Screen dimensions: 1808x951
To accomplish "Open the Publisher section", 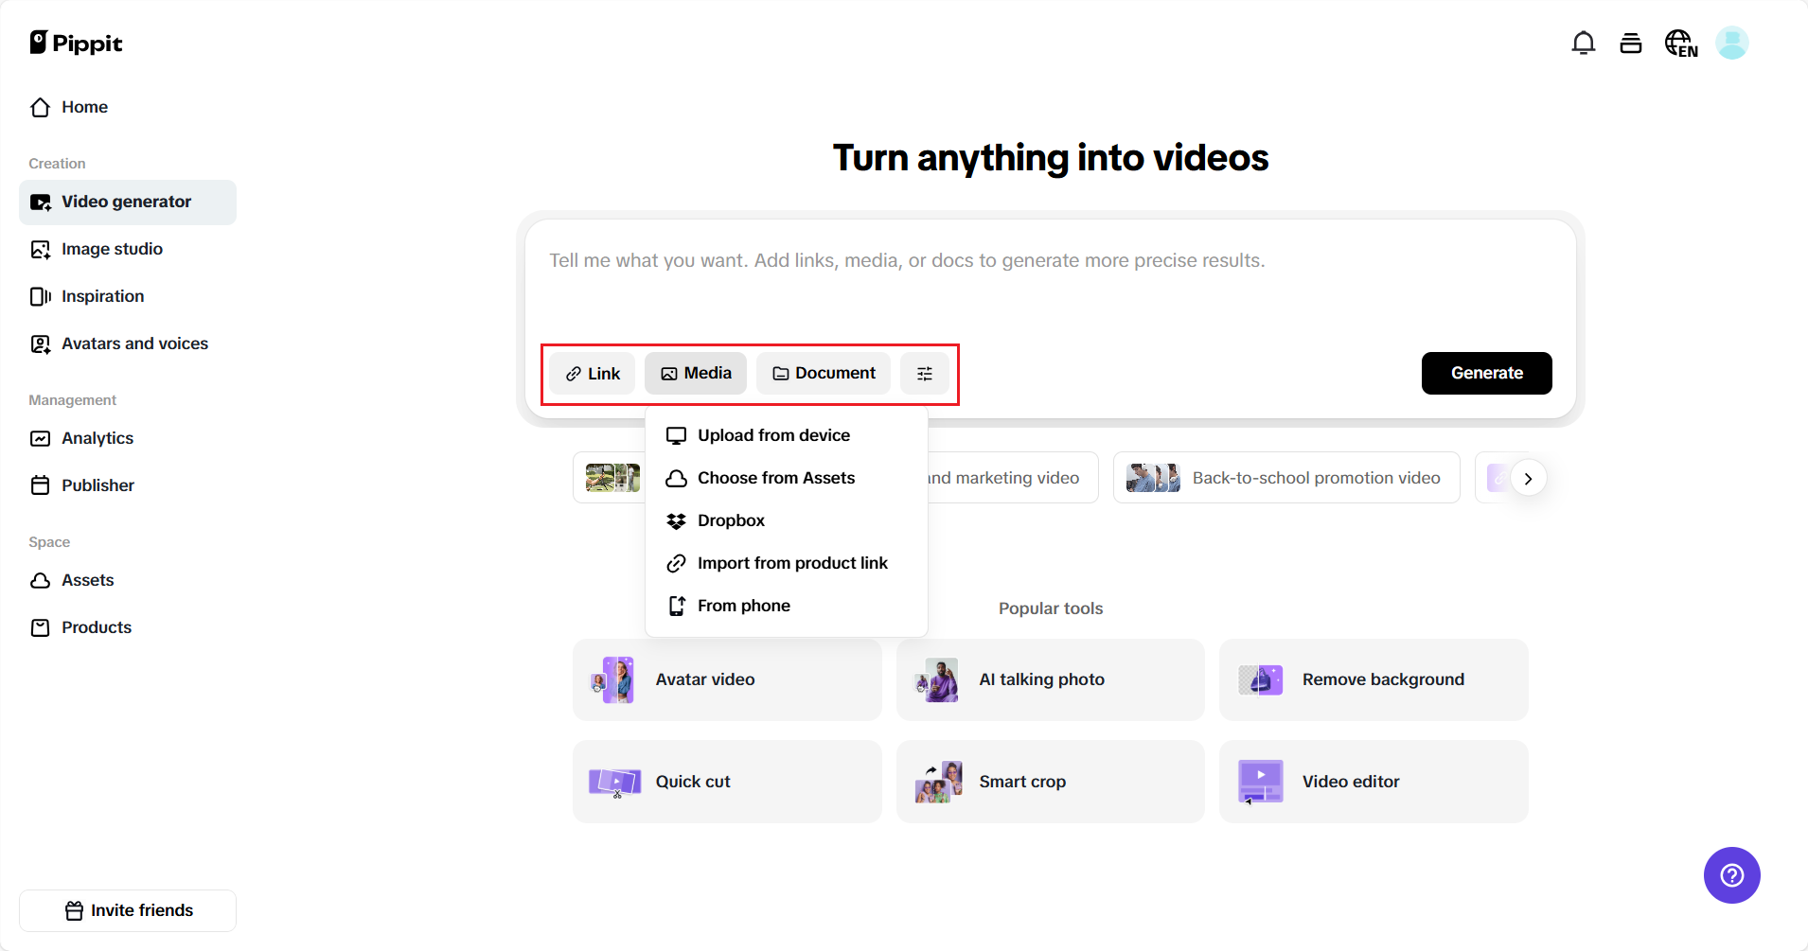I will [x=97, y=485].
